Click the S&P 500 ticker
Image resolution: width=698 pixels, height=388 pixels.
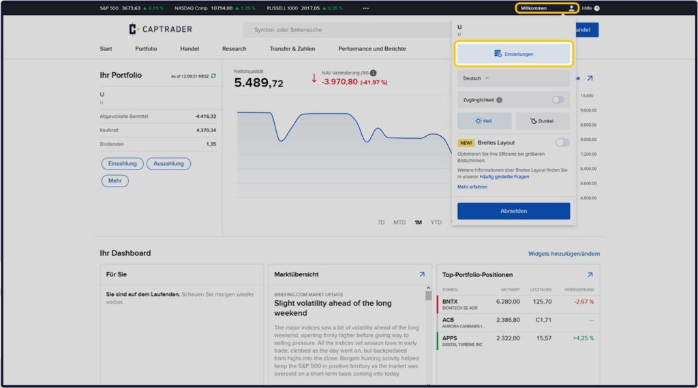(132, 8)
